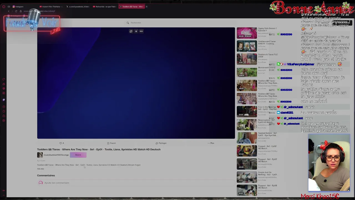Image resolution: width=355 pixels, height=200 pixels.
Task: Open the mustafaaltinel78876comge channel link
Action: pyautogui.click(x=56, y=155)
